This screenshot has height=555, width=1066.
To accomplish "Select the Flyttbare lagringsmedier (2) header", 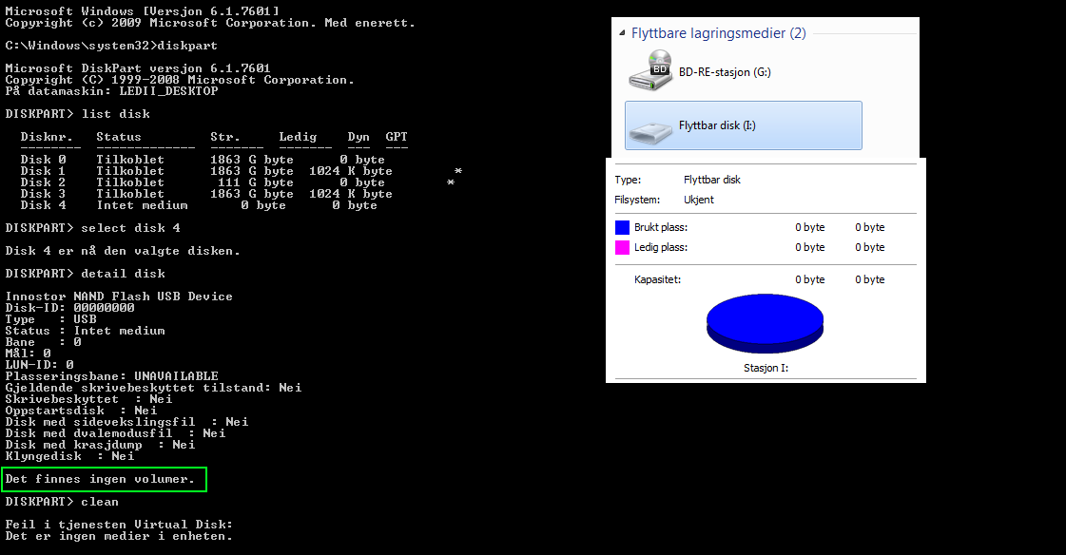I will 719,33.
